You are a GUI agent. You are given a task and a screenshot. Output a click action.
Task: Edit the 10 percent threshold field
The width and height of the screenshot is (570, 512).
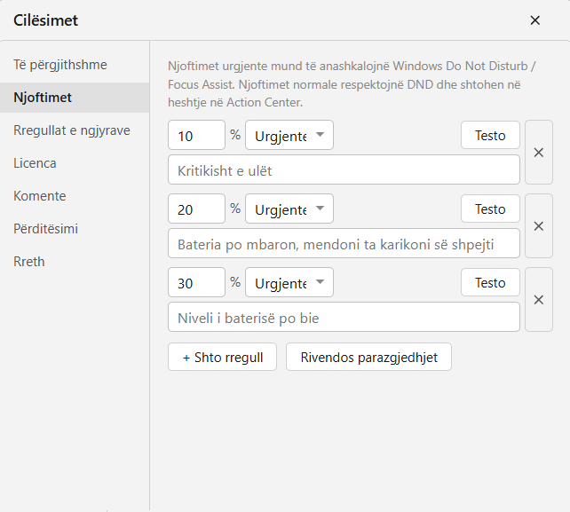tap(197, 135)
